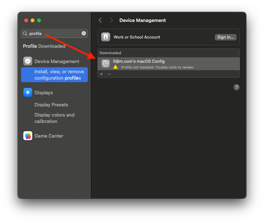Viewport: 264px width, 222px height.
Task: Click the macOS Config profile gear icon
Action: tap(106, 64)
